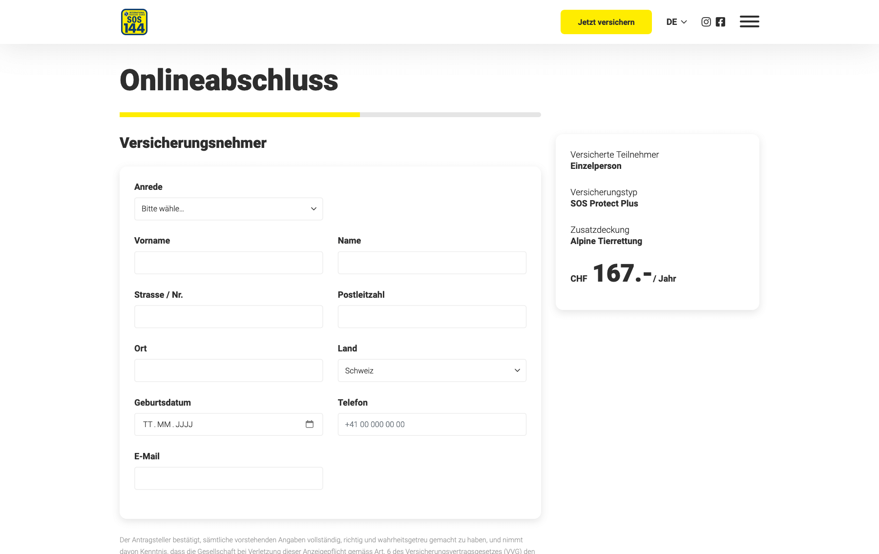Click into the E-Mail field
879x554 pixels.
point(229,478)
